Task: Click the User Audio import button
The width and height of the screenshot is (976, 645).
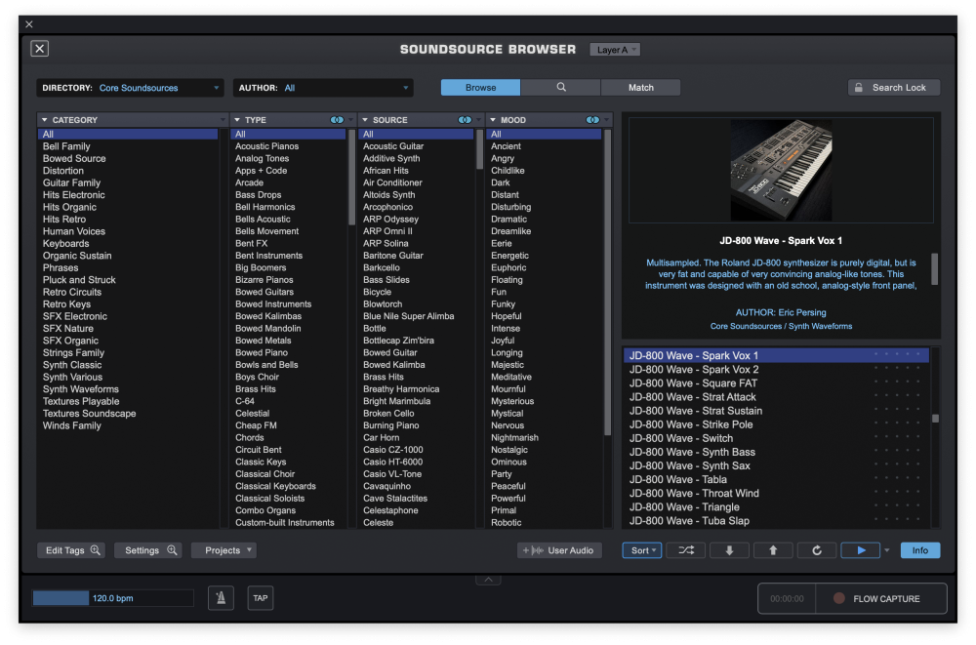Action: point(559,550)
